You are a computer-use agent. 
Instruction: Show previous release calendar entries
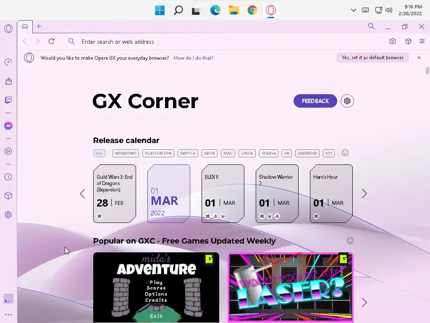point(82,194)
